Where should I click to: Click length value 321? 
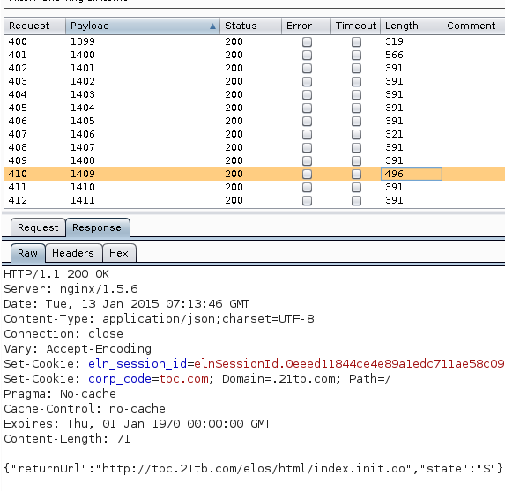point(394,134)
